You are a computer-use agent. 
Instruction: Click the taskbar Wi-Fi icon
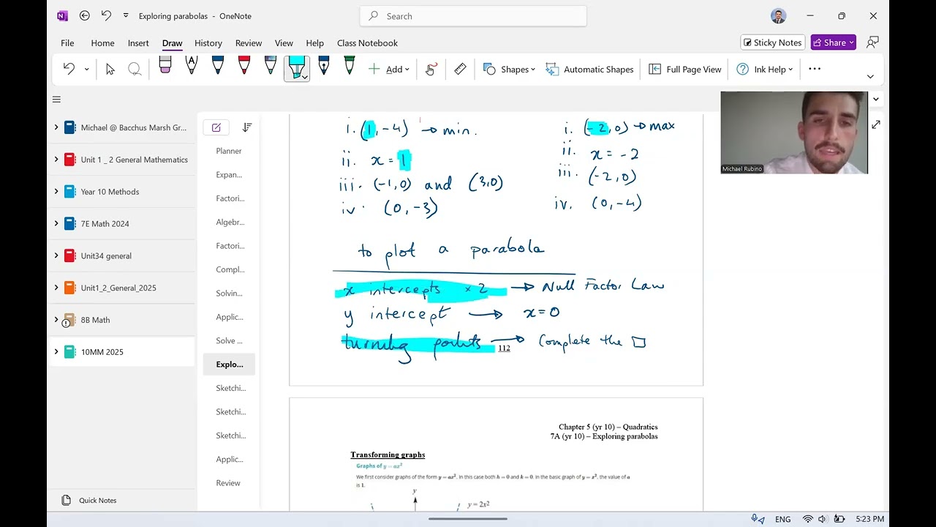807,519
